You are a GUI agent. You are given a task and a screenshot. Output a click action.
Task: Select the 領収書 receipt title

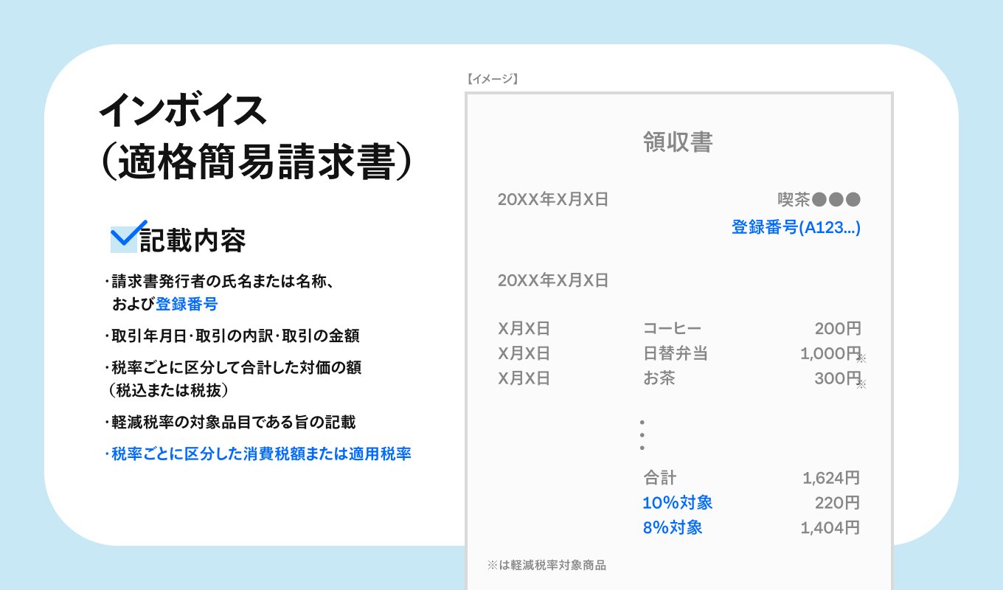[x=677, y=142]
